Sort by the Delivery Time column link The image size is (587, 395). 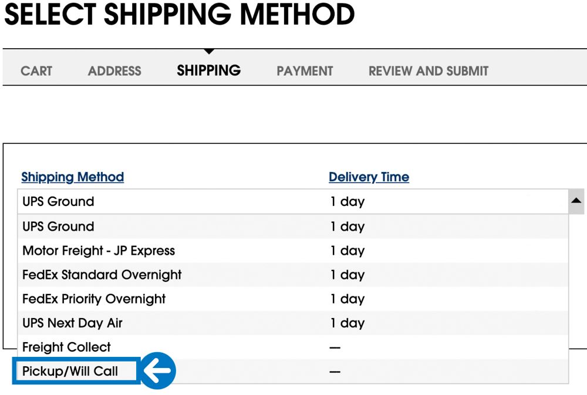pos(368,177)
